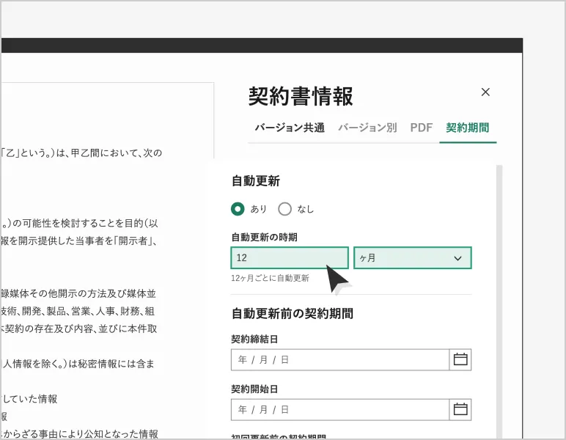Click document line containing 技術、開発、製品、営業
This screenshot has height=440, width=566.
coord(78,311)
